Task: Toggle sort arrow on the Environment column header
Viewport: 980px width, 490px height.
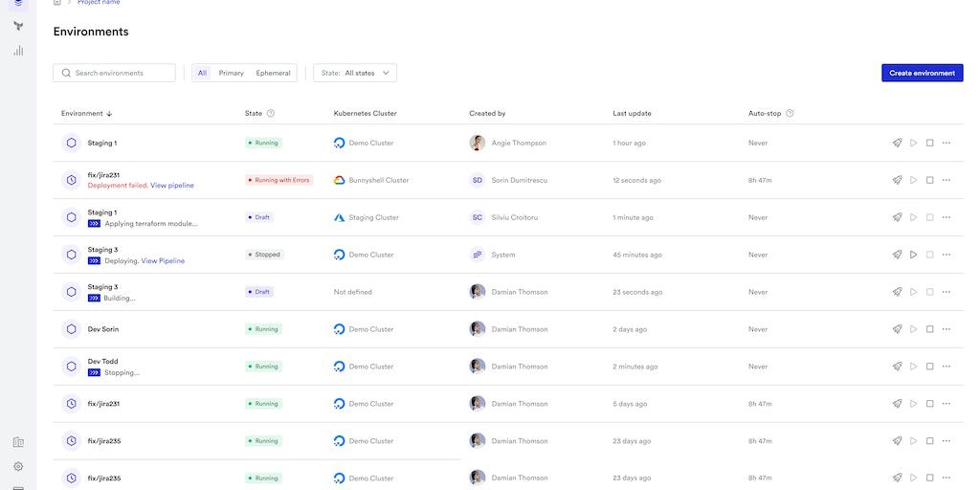Action: coord(109,114)
